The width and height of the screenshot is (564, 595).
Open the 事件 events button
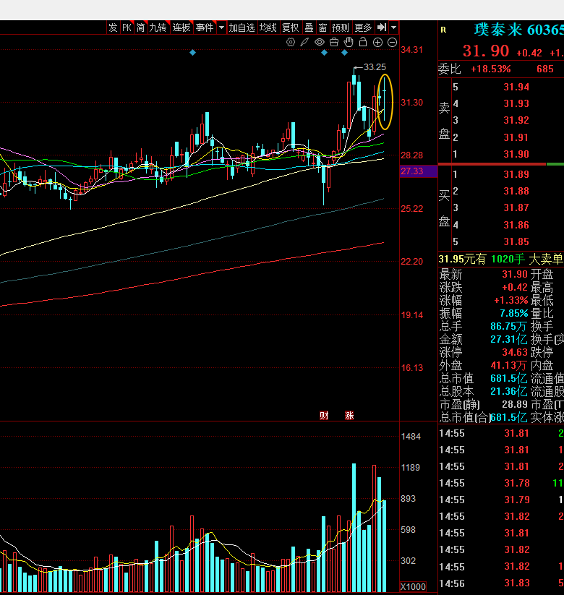205,27
